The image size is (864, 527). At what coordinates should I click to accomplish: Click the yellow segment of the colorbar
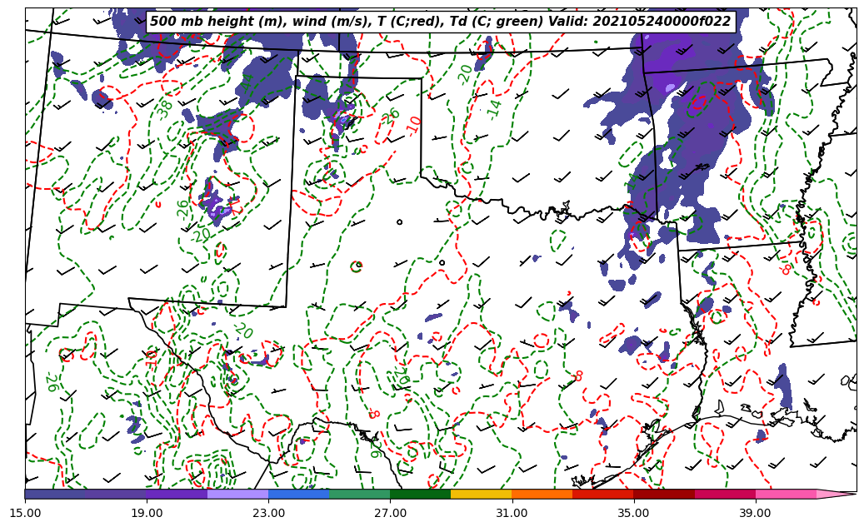(x=481, y=494)
